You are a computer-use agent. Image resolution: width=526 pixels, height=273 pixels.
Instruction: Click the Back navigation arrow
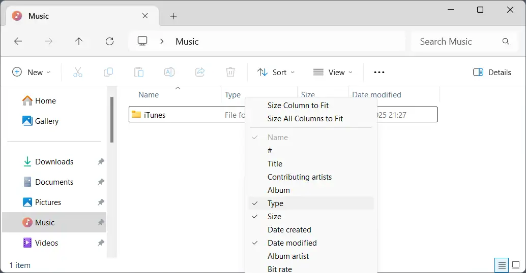pyautogui.click(x=18, y=42)
